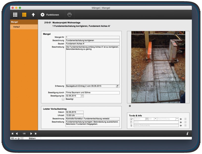
Task: Click the Verlaufseintrag Datum field 02.06.2015
Action: [x=74, y=112]
